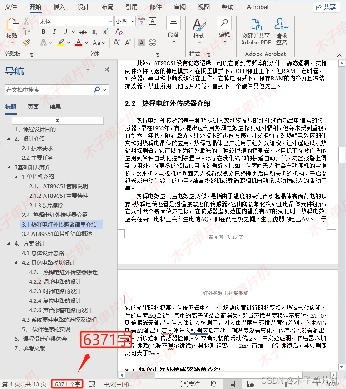
Task: Switch to the Insert (插入) tab
Action: (59, 7)
